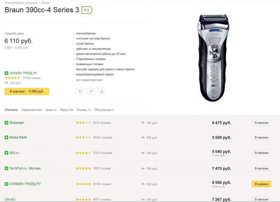Switch to the Цены tab

point(51,110)
